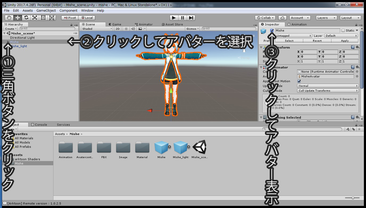The height and width of the screenshot is (208, 366).
Task: Open the Gizmos dropdown in Scene view
Action: tap(192, 29)
